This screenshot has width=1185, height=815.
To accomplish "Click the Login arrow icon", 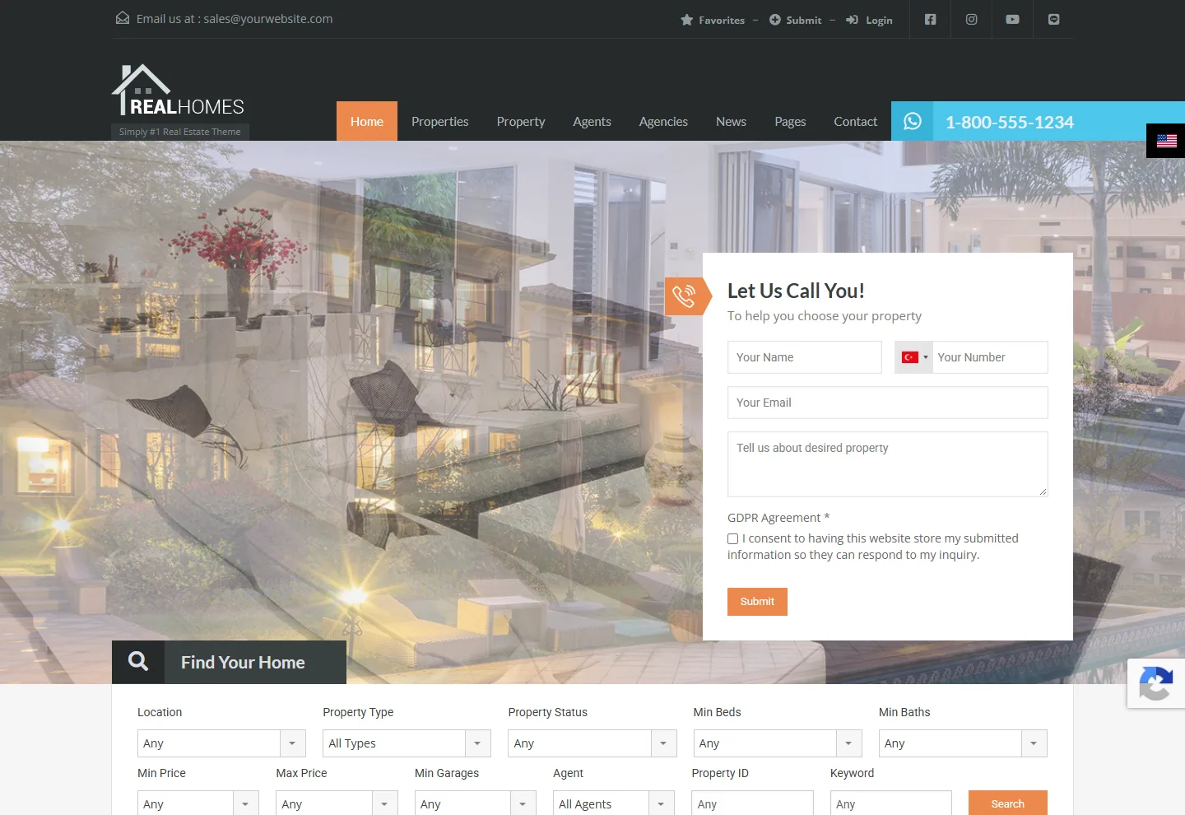I will [853, 20].
